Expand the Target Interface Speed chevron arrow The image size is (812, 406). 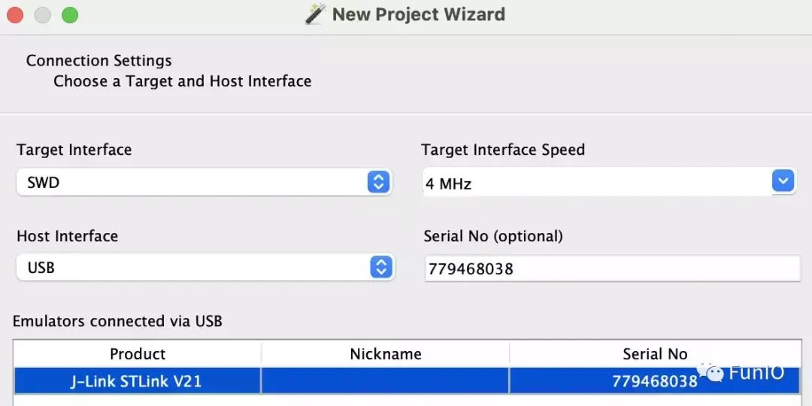783,181
